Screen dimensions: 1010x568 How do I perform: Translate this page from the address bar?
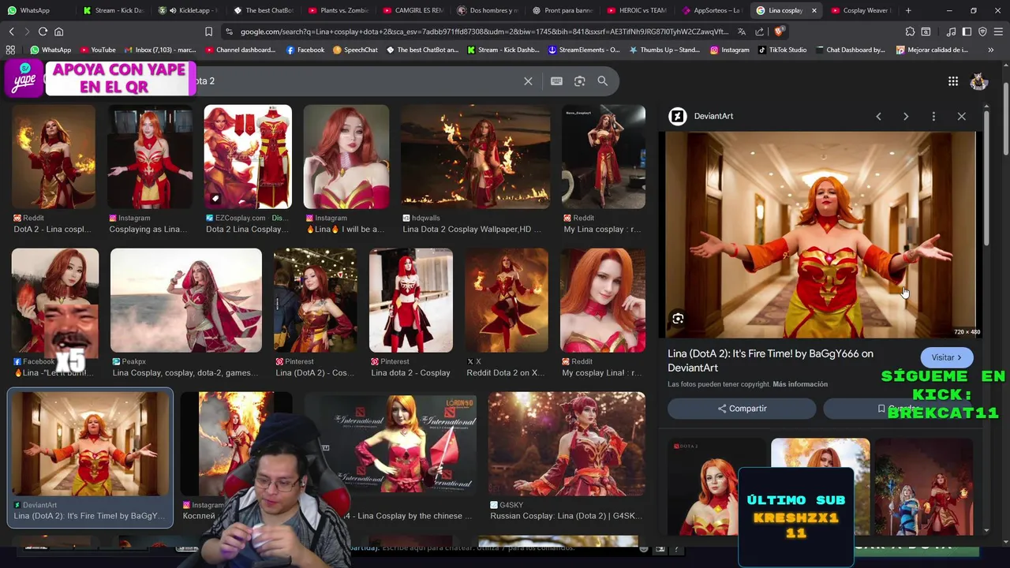(742, 32)
